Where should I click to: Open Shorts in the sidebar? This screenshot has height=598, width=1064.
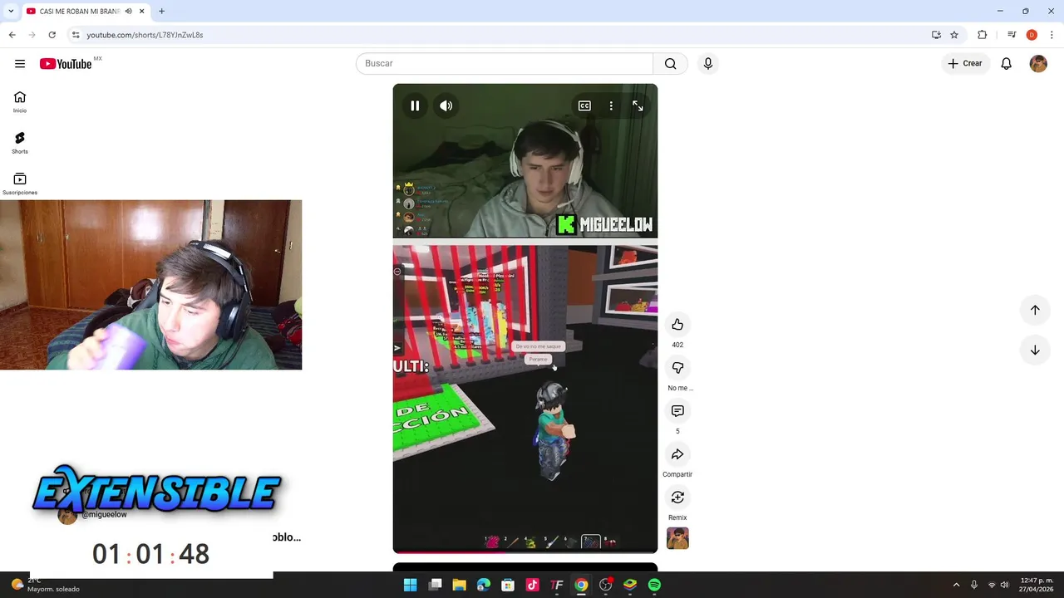20,143
